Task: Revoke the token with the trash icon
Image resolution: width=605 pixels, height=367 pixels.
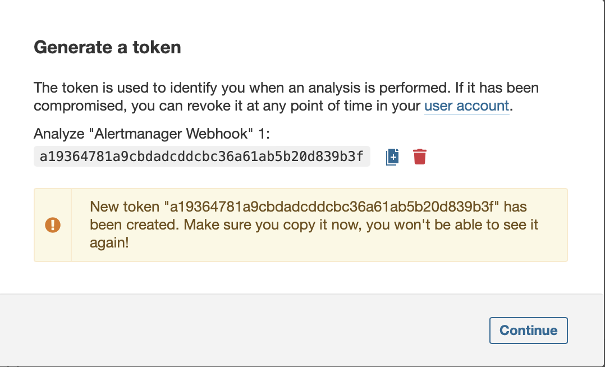Action: click(420, 157)
